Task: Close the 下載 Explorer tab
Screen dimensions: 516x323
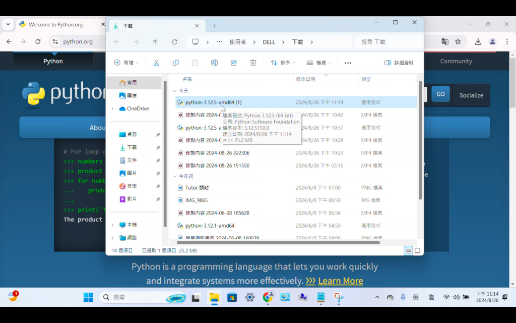Action: tap(197, 26)
